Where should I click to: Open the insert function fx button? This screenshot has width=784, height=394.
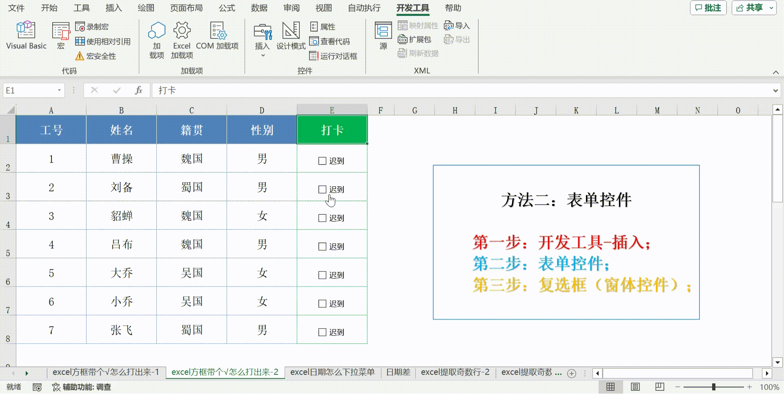139,90
